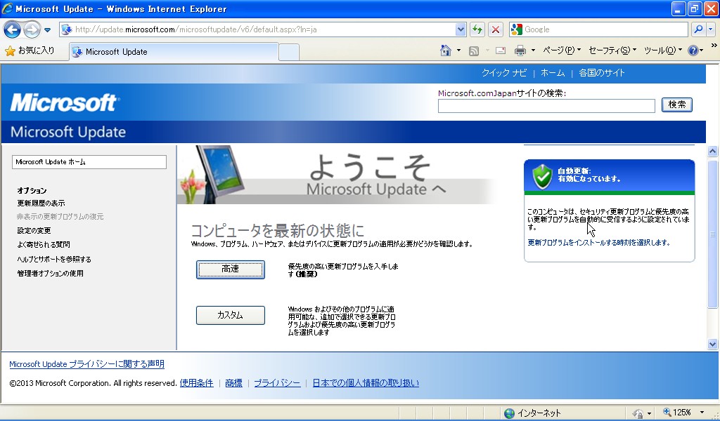Image resolution: width=720 pixels, height=421 pixels.
Task: Click the Home house icon in toolbar
Action: coord(445,51)
